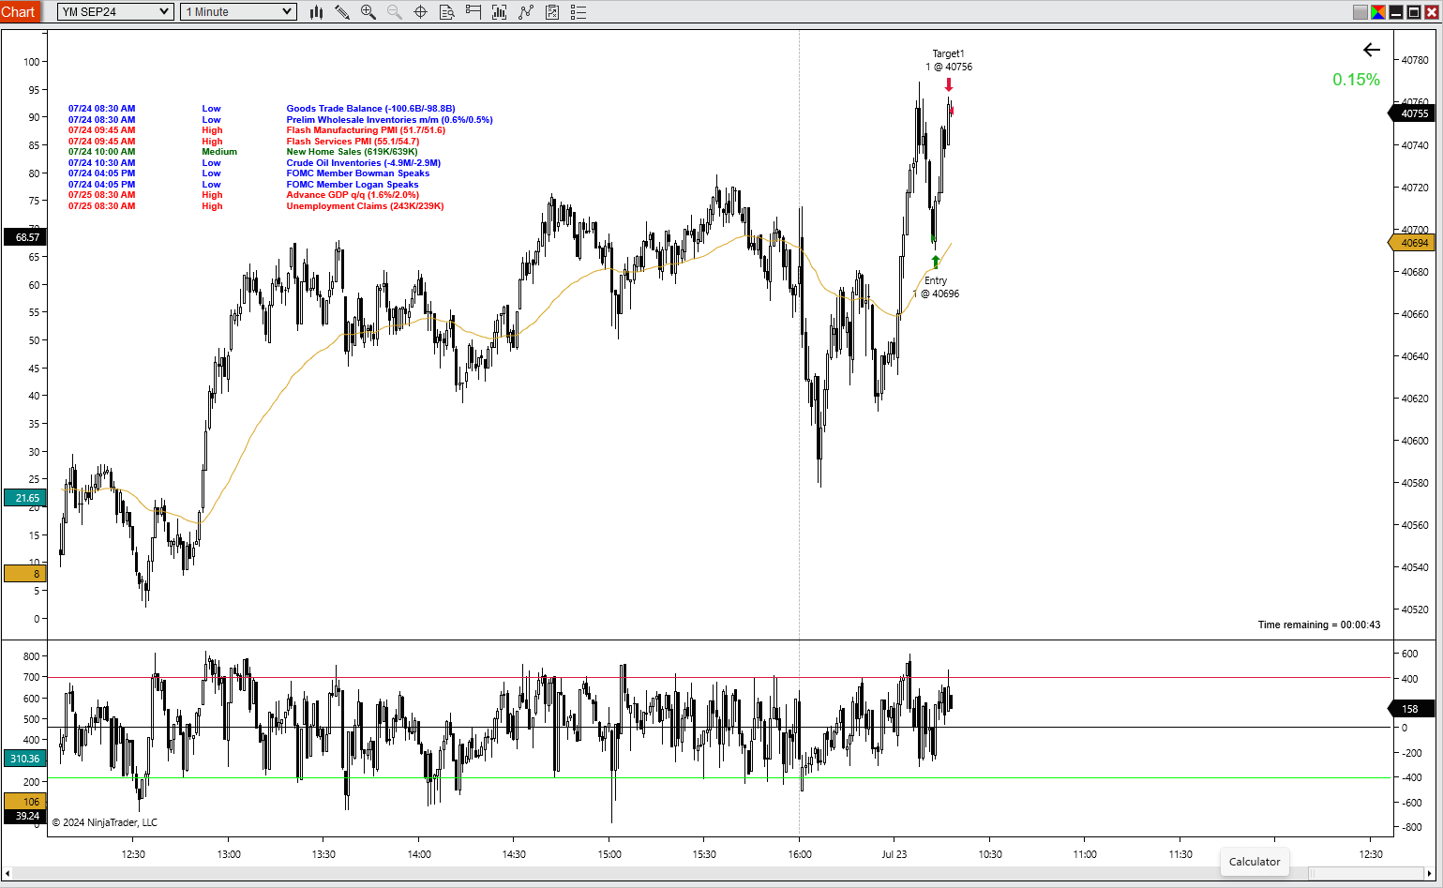Click the green 0.15% value
1443x888 pixels.
1356,80
